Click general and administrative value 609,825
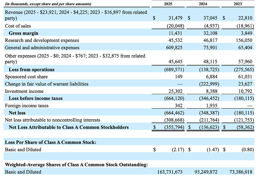 174,48
